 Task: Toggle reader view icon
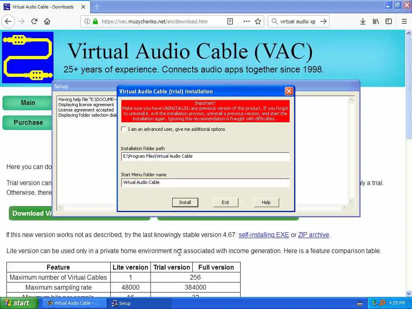[x=230, y=21]
